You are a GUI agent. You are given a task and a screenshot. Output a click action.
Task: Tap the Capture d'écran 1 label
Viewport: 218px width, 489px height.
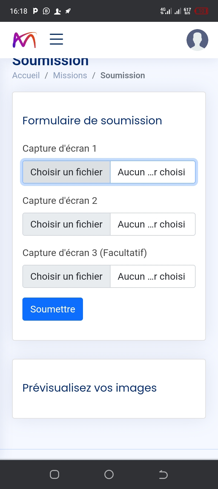click(60, 149)
